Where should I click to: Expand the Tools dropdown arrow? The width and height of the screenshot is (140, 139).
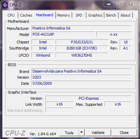(82, 133)
